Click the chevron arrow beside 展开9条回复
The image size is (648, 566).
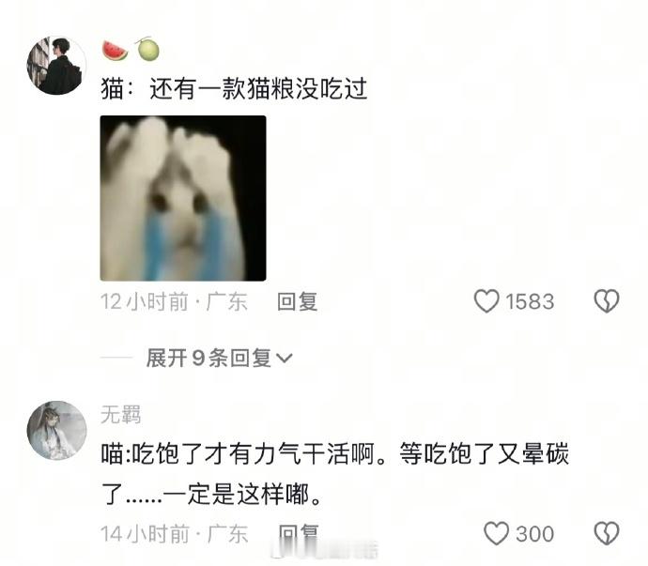285,359
